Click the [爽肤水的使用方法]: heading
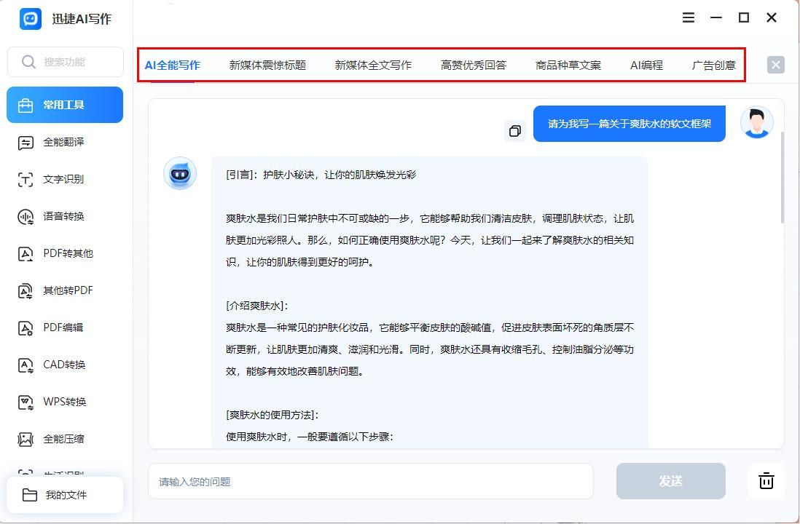The width and height of the screenshot is (800, 524). tap(272, 415)
